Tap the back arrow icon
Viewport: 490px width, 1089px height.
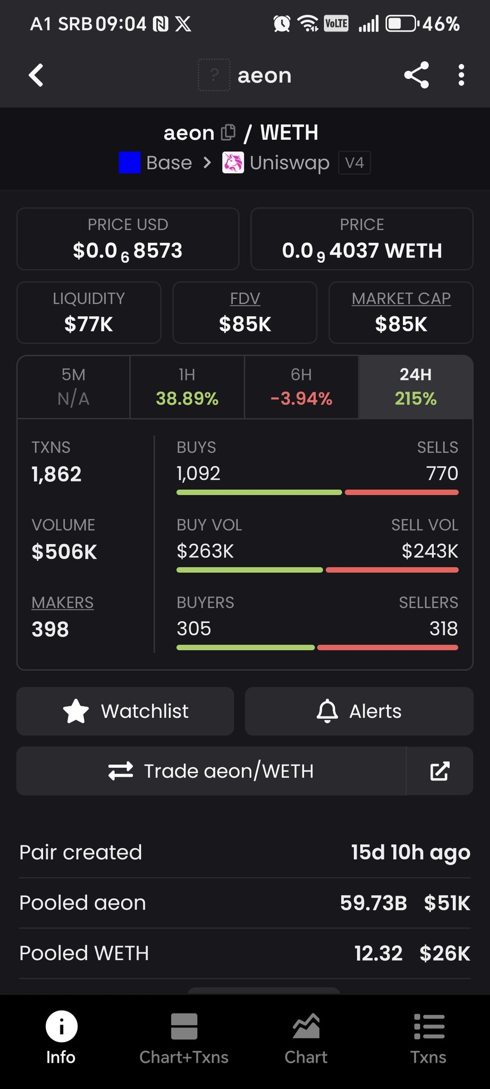36,76
